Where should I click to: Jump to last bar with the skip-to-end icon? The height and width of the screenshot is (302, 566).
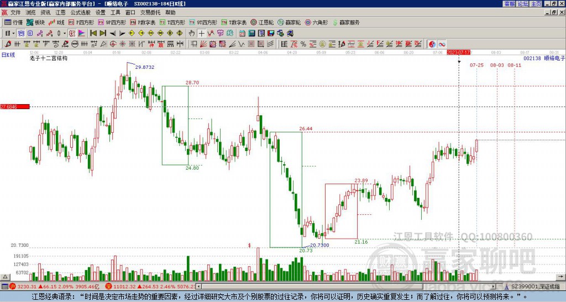(102, 33)
